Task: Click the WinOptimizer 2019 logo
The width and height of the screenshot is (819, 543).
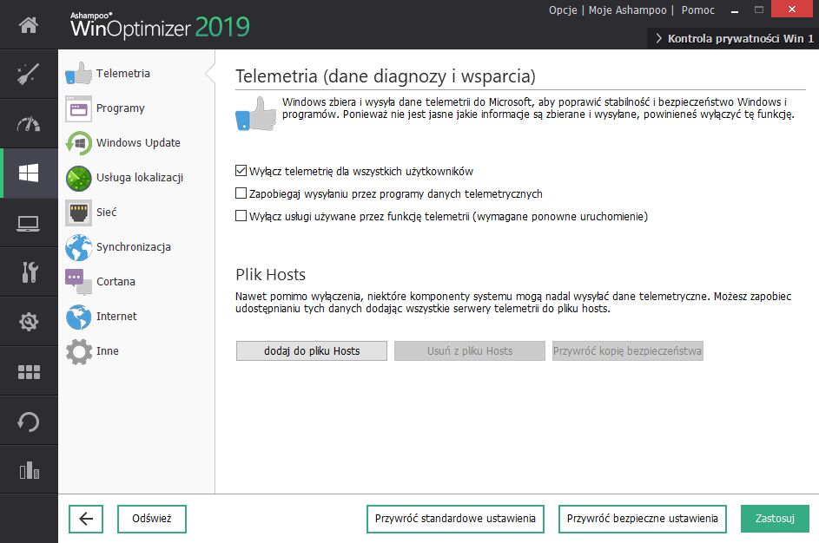Action: click(160, 25)
